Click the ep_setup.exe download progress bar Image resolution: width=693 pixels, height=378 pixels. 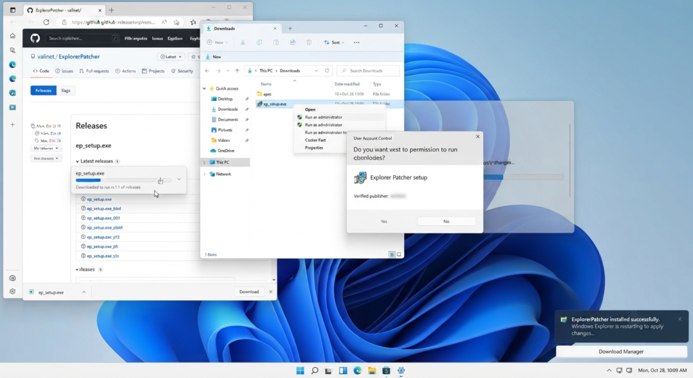(x=123, y=180)
